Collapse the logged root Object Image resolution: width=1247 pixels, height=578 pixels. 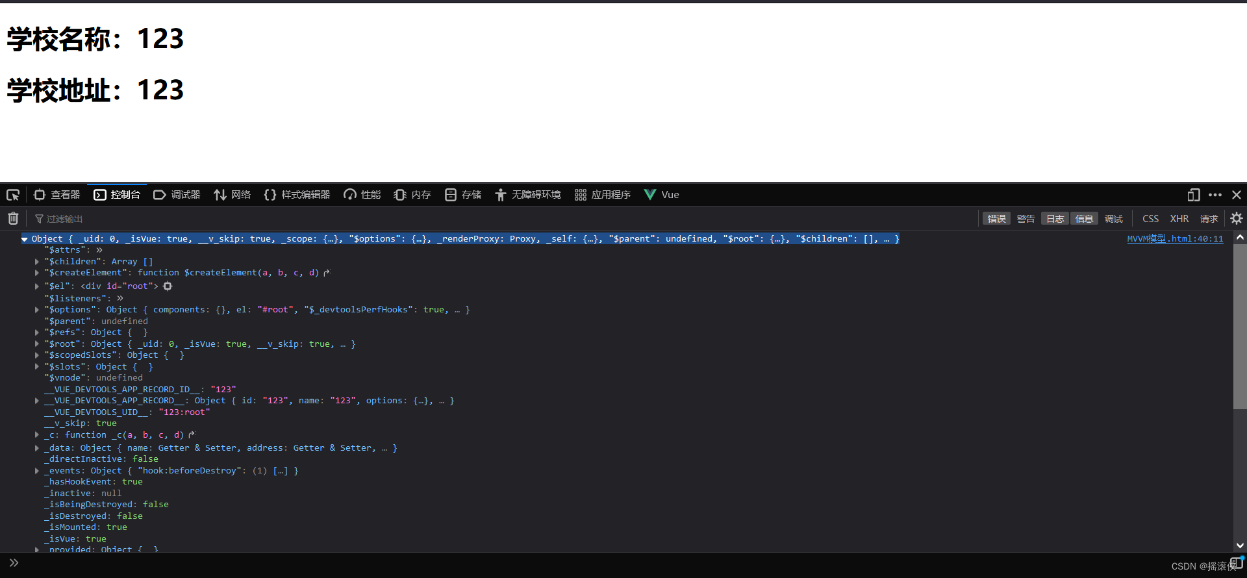pos(25,239)
